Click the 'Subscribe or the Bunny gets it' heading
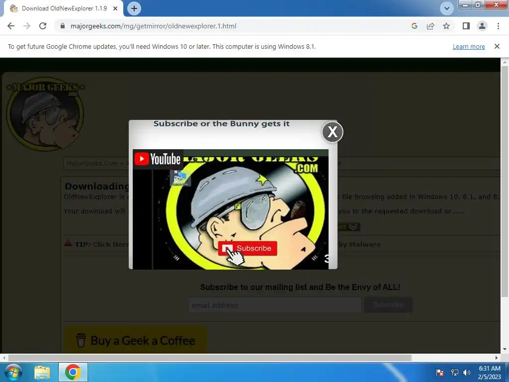The image size is (509, 382). coord(221,124)
